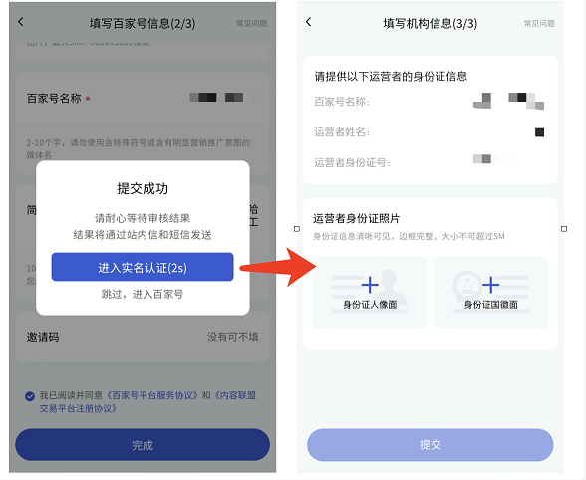Click 运营者姓名 field value
The image size is (586, 480).
539,132
